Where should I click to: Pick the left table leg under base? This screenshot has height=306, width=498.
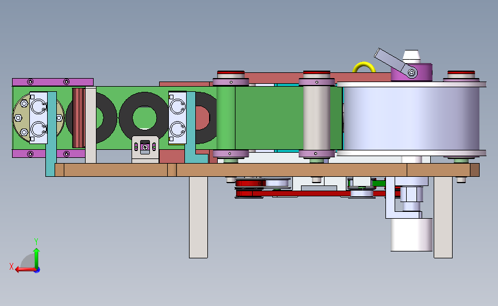(x=198, y=217)
